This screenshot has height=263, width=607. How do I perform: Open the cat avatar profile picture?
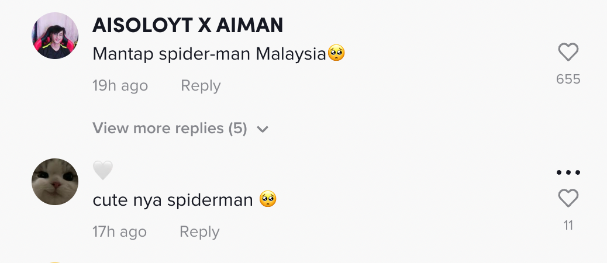(55, 181)
